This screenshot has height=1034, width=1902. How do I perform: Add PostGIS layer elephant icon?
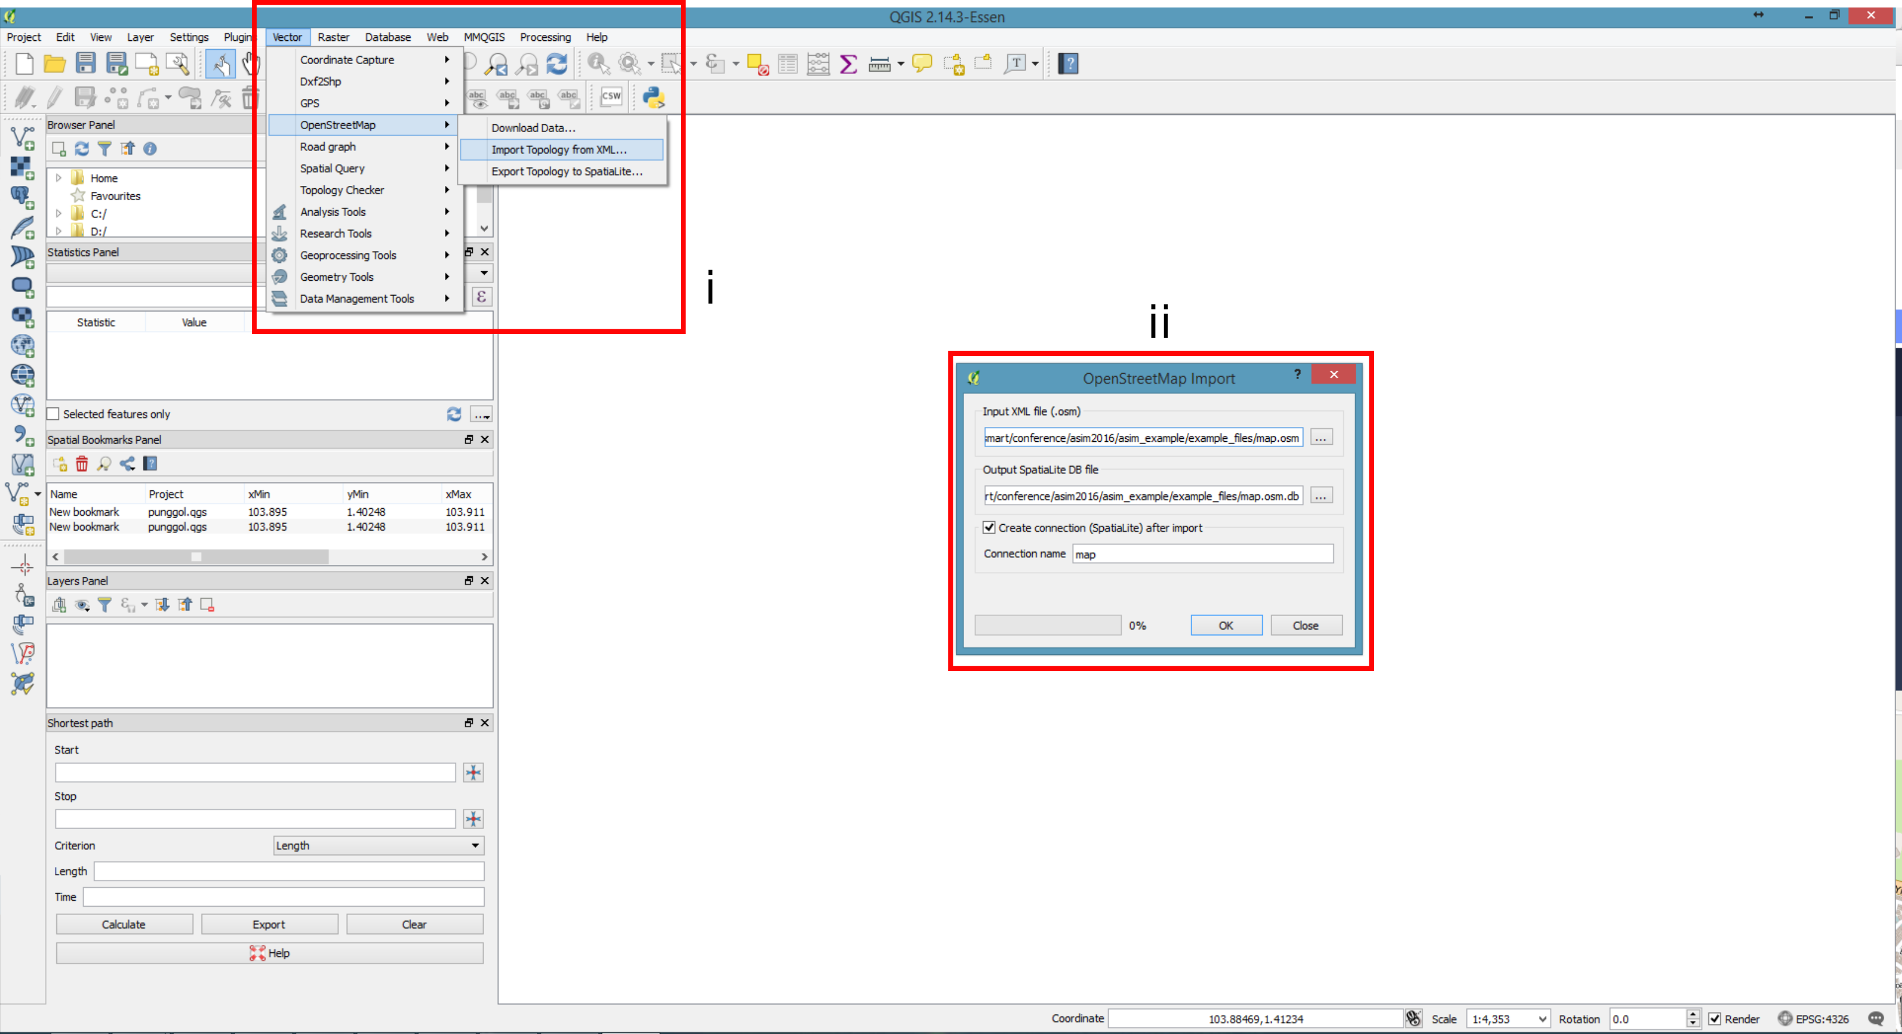[x=23, y=197]
